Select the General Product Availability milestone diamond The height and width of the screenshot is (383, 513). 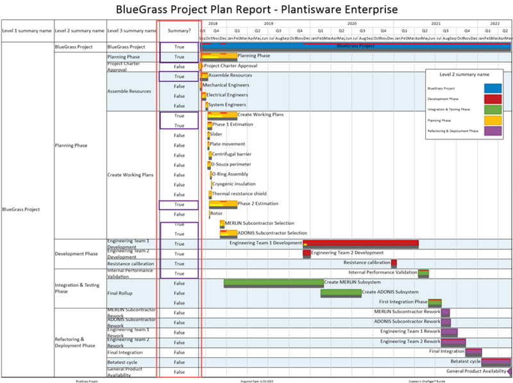coord(509,371)
